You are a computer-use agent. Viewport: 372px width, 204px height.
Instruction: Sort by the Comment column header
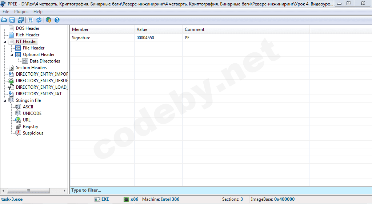pyautogui.click(x=246, y=29)
